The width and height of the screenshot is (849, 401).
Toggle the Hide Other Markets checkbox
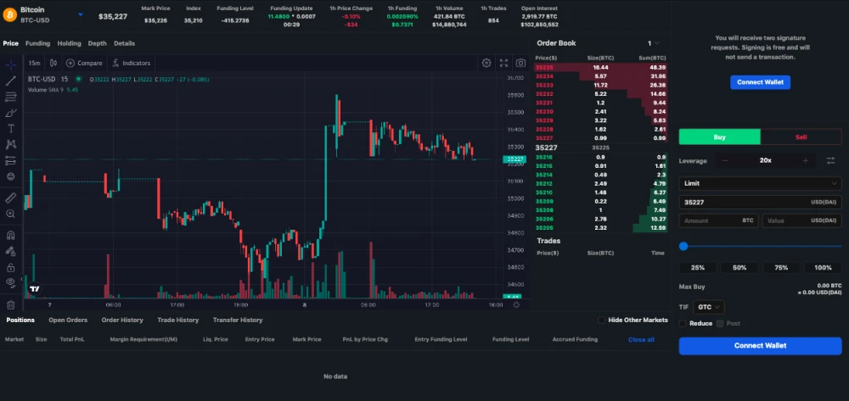point(601,320)
